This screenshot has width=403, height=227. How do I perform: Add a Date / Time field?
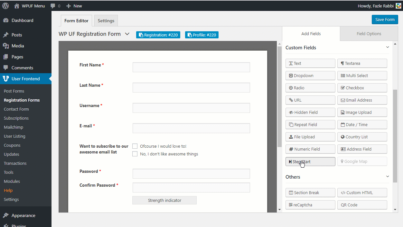point(362,124)
